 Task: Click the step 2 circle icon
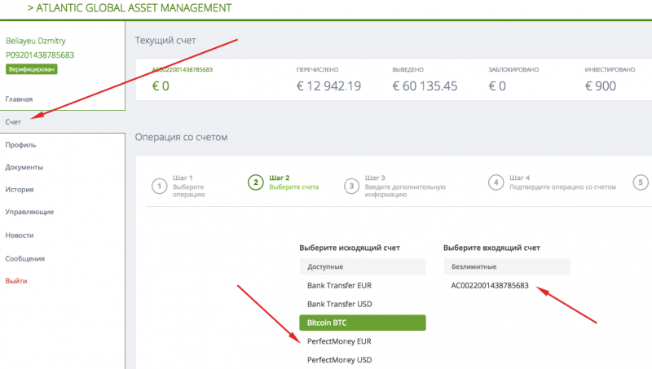point(256,182)
